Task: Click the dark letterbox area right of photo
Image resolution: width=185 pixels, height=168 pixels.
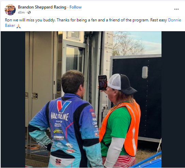Action: (173, 99)
